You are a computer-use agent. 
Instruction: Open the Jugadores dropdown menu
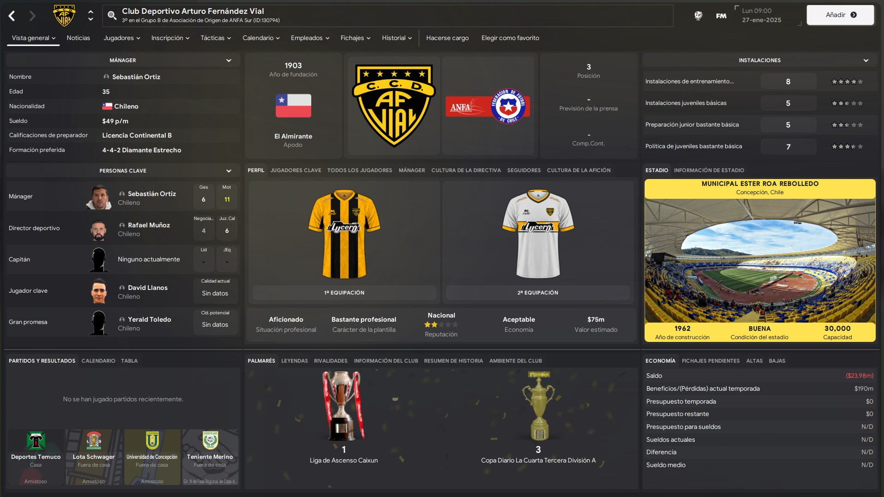click(x=122, y=38)
